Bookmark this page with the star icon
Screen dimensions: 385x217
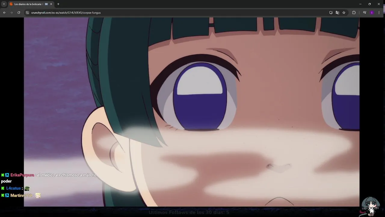(x=344, y=13)
